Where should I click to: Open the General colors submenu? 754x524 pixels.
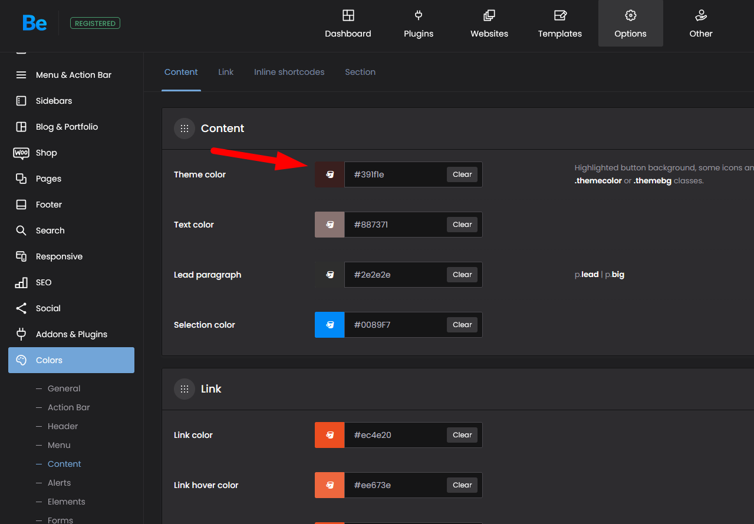point(64,388)
